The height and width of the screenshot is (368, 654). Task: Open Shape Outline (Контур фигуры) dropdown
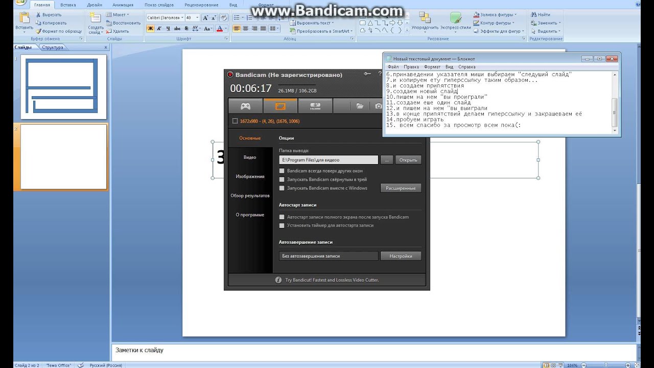click(x=493, y=23)
